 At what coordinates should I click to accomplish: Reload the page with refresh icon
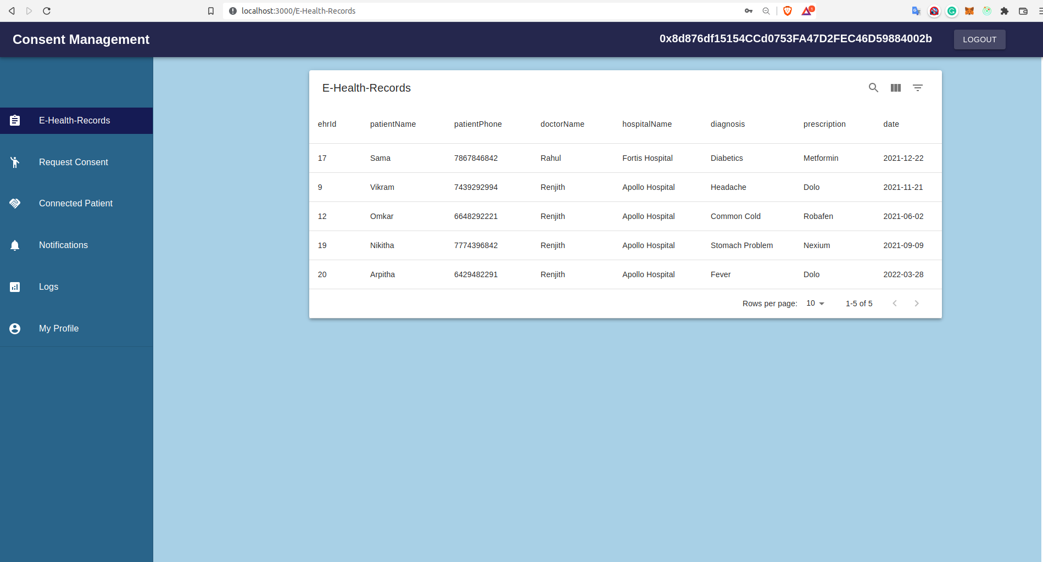(x=47, y=11)
